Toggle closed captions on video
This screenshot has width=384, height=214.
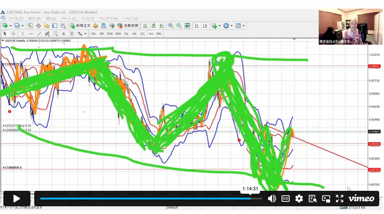click(x=286, y=199)
